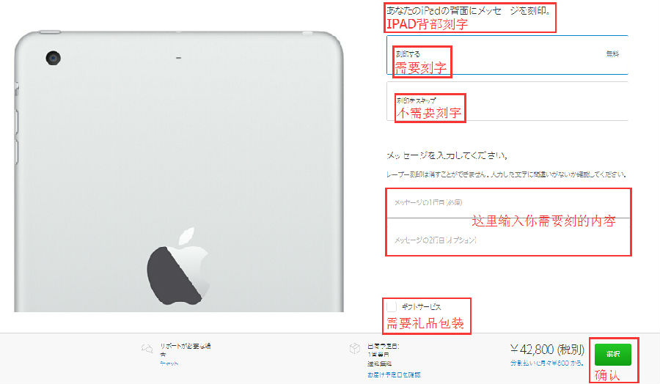Viewport: 660px width, 384px height.
Task: Click the Apple logo on iPad back
Action: [x=179, y=266]
